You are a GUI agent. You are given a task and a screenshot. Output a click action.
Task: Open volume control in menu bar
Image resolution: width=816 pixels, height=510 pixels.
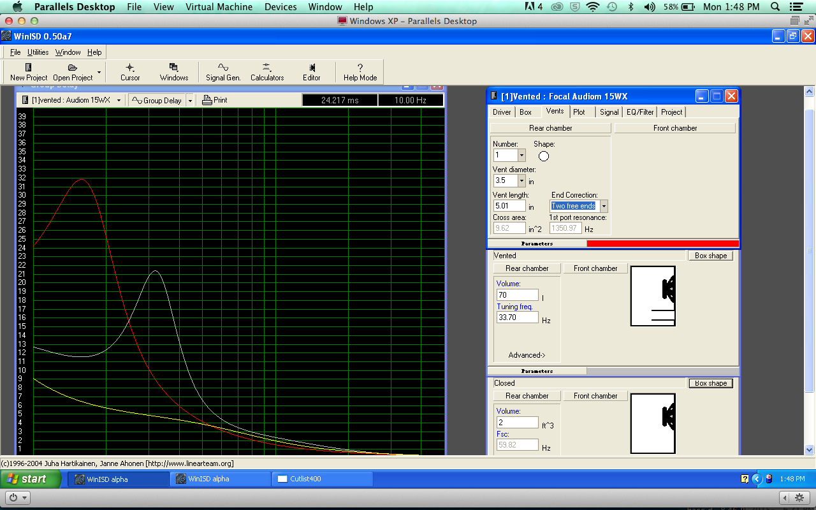pyautogui.click(x=650, y=7)
